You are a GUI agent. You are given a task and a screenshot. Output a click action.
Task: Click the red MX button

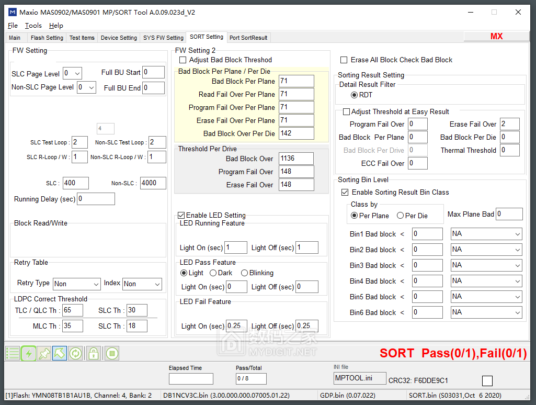496,36
